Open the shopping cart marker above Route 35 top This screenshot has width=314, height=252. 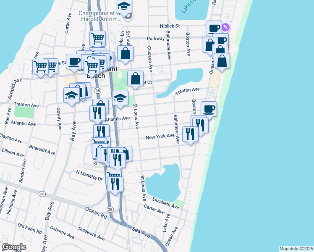tap(97, 39)
